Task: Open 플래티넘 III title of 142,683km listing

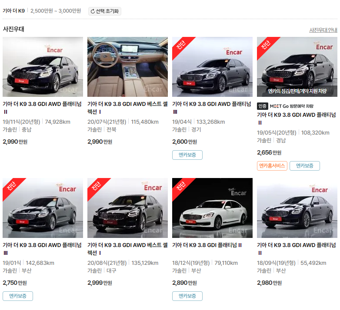Action: point(42,249)
